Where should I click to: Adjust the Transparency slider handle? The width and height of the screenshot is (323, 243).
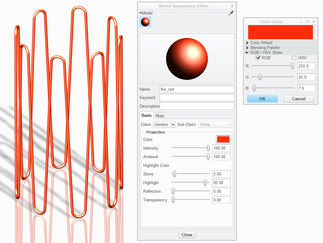pyautogui.click(x=173, y=200)
